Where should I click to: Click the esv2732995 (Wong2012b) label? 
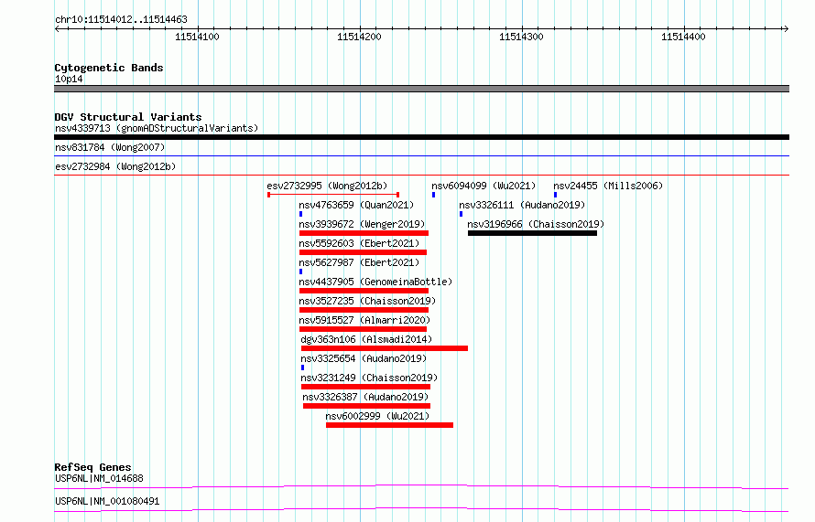point(327,186)
